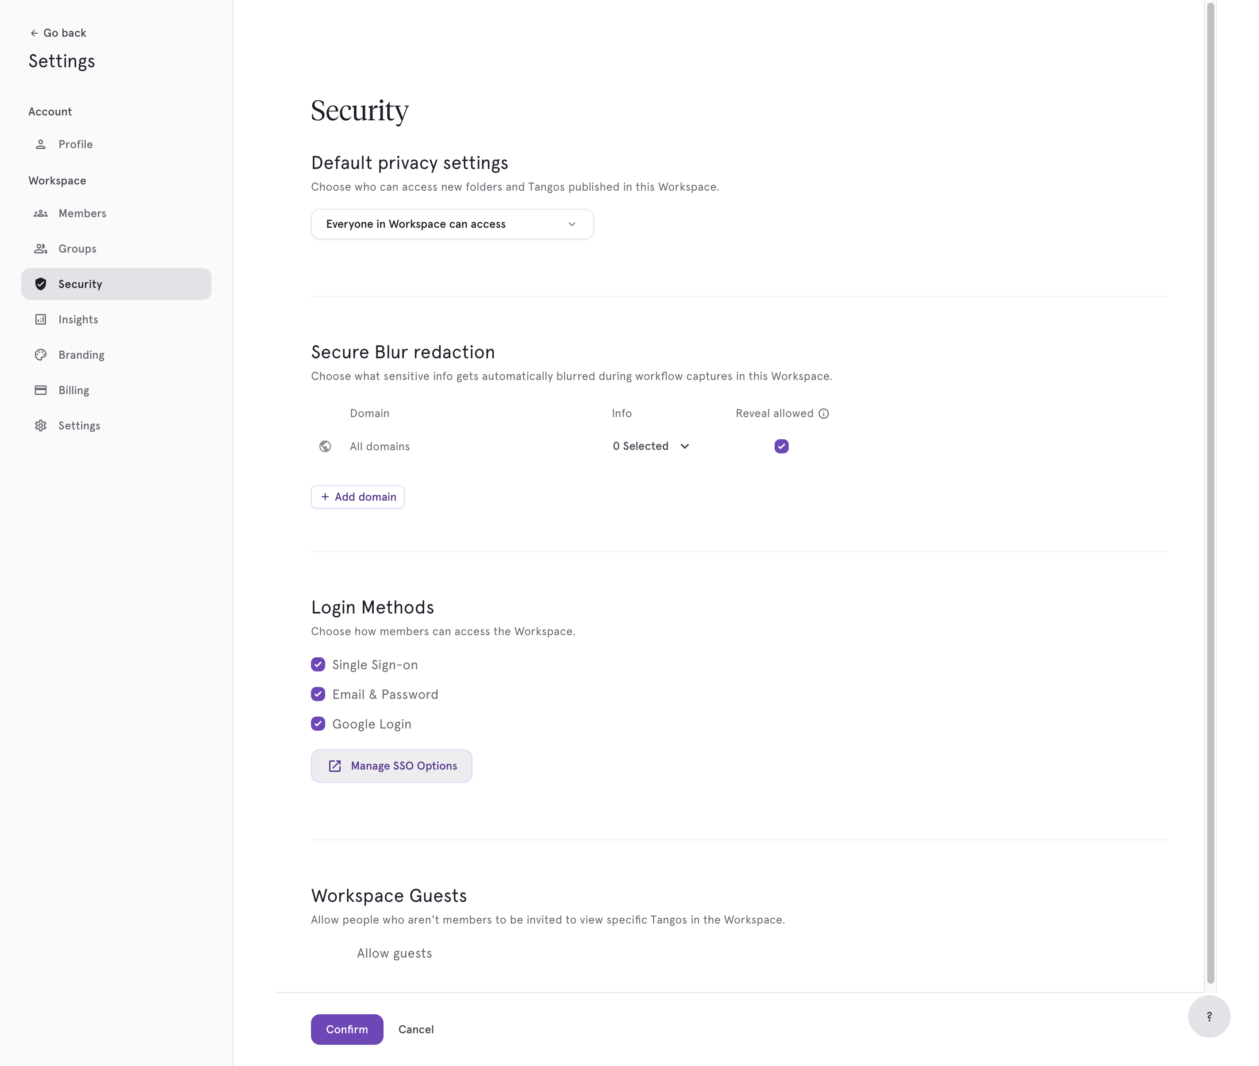The width and height of the screenshot is (1259, 1066).
Task: Click the Confirm button
Action: click(347, 1029)
